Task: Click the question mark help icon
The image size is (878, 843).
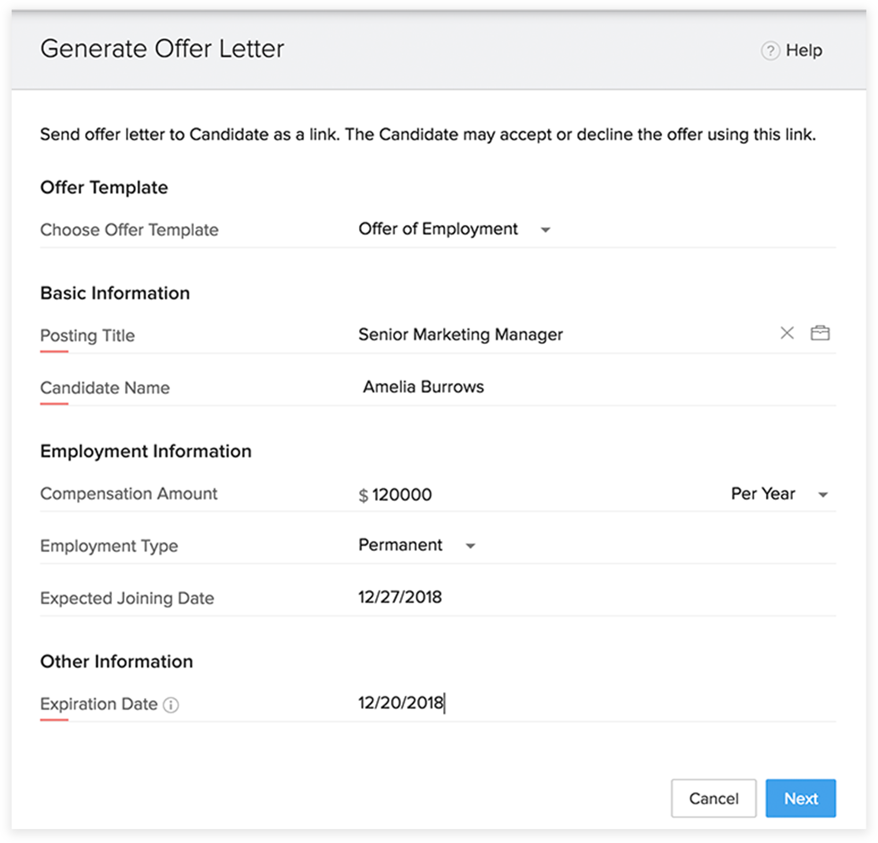Action: tap(770, 50)
